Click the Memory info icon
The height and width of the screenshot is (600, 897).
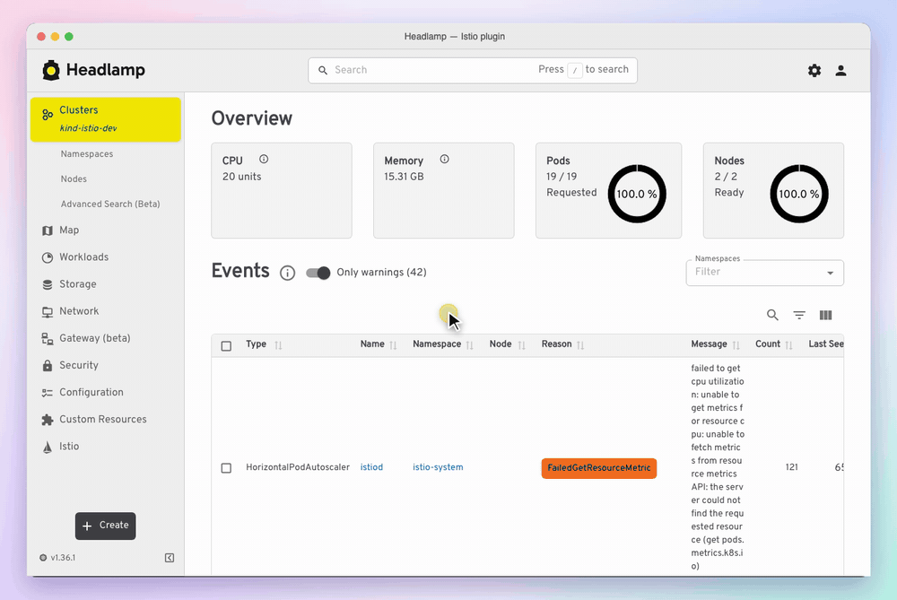pos(445,159)
